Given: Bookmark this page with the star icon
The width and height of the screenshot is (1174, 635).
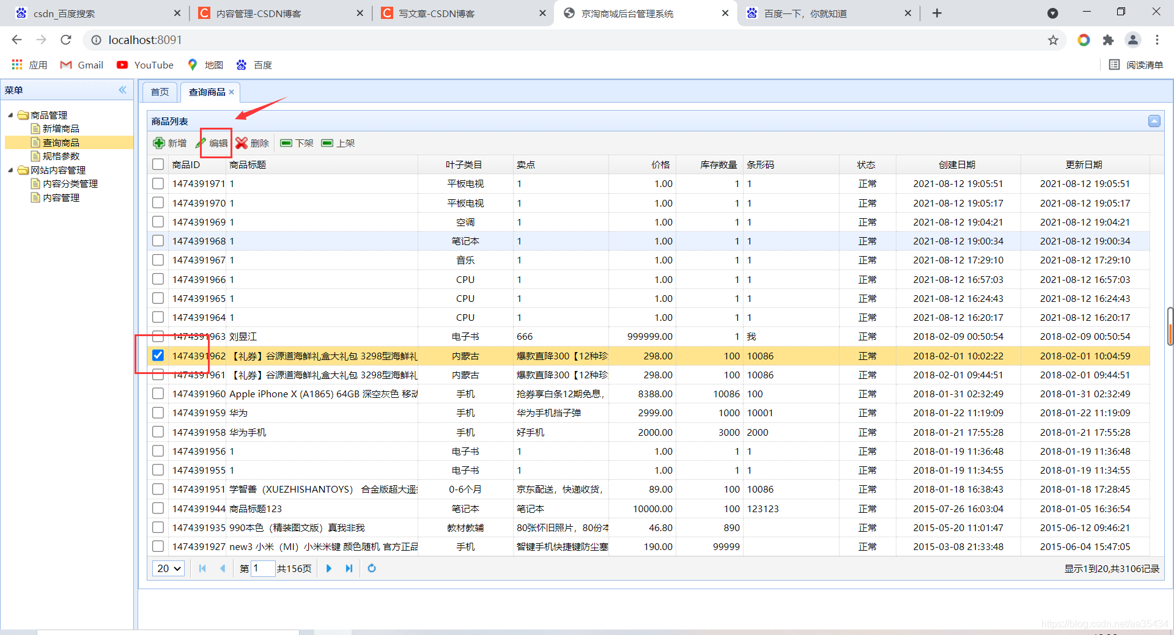Looking at the screenshot, I should [1053, 40].
